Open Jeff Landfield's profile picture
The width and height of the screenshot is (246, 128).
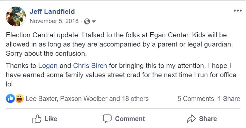(x=16, y=16)
